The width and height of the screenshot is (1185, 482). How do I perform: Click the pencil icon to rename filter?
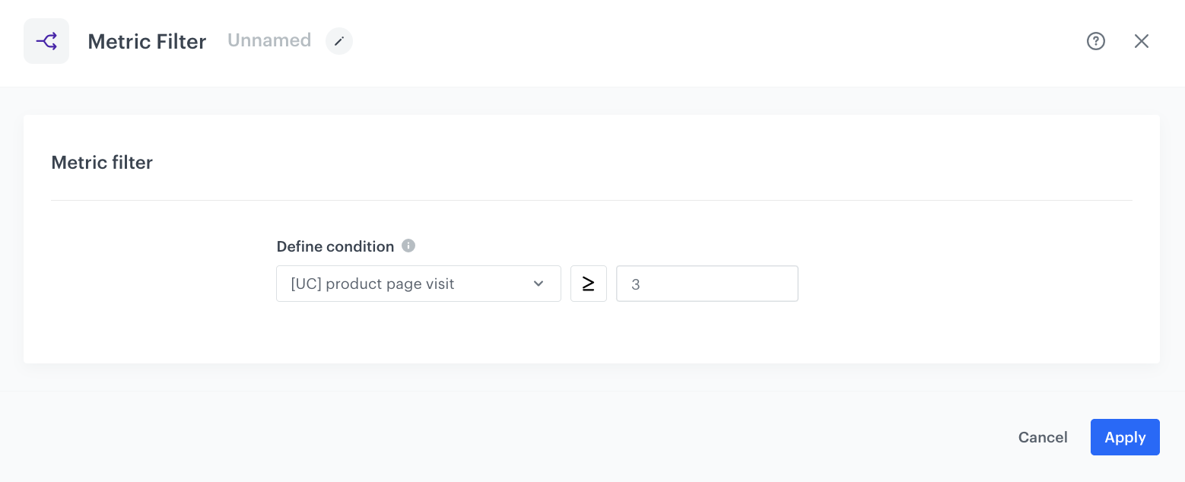click(x=339, y=41)
